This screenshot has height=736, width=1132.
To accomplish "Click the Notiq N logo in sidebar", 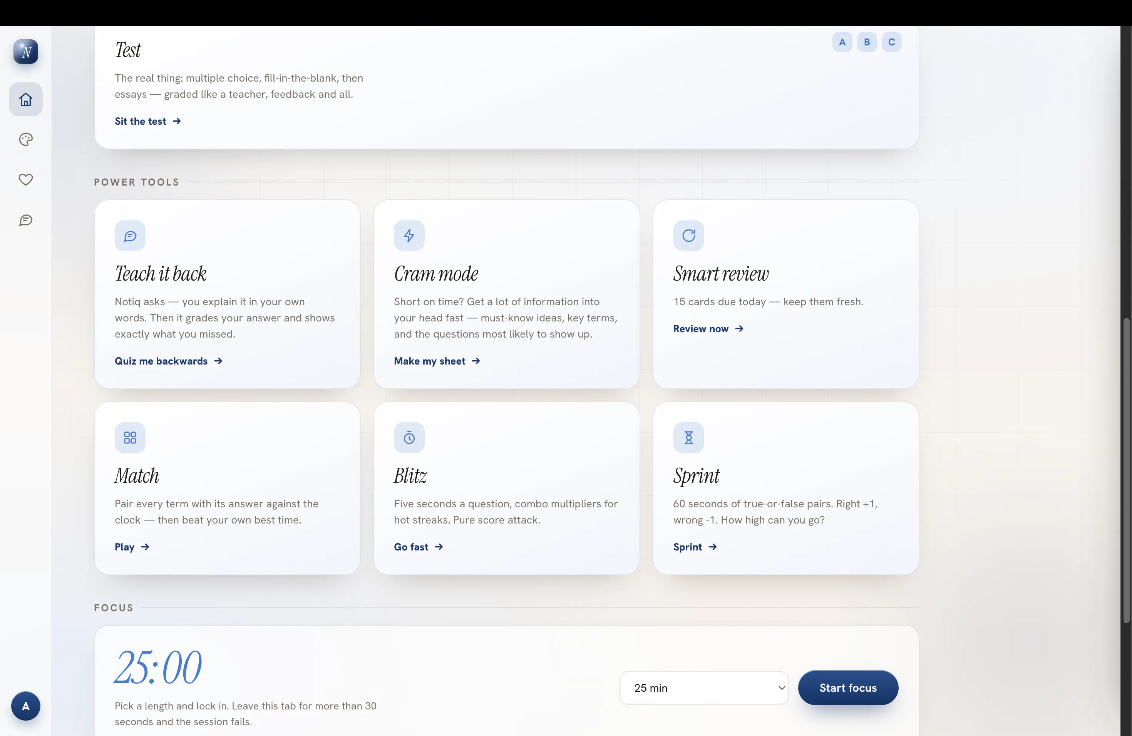I will point(26,51).
